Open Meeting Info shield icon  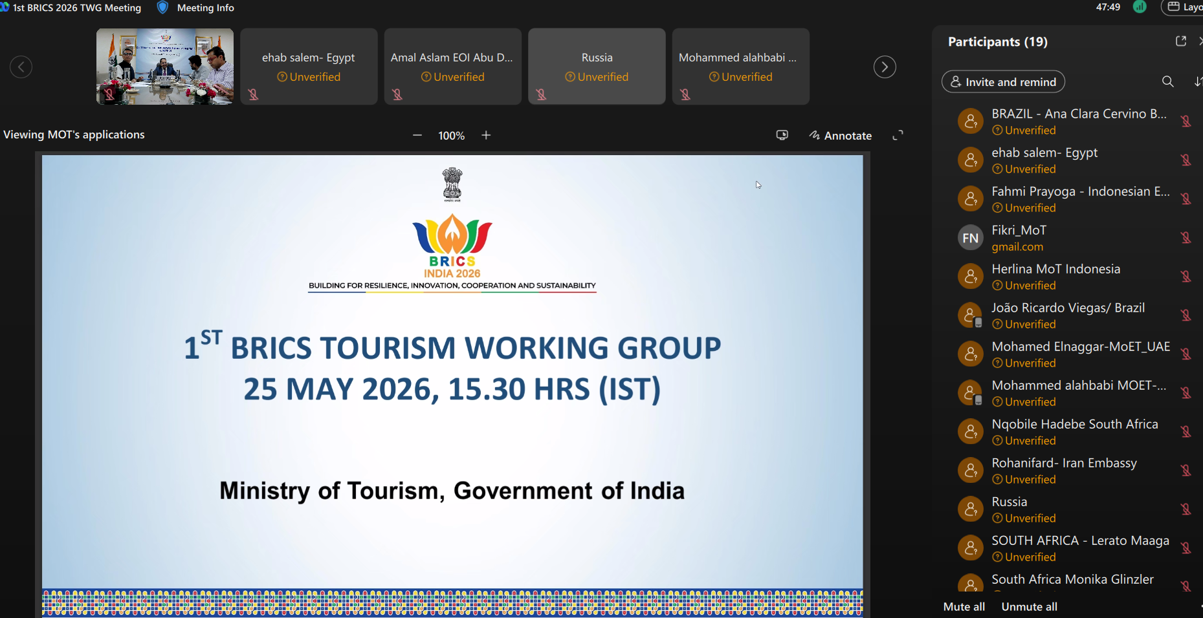[162, 8]
